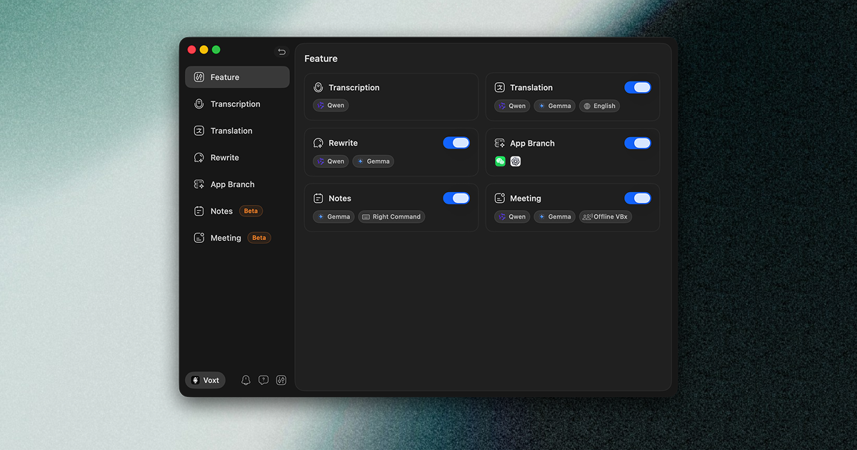857x450 pixels.
Task: Click the Transcription card icon
Action: click(319, 87)
